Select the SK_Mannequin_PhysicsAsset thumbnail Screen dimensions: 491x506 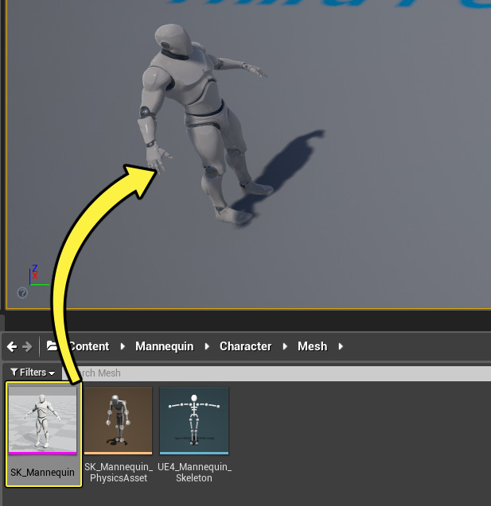point(118,419)
